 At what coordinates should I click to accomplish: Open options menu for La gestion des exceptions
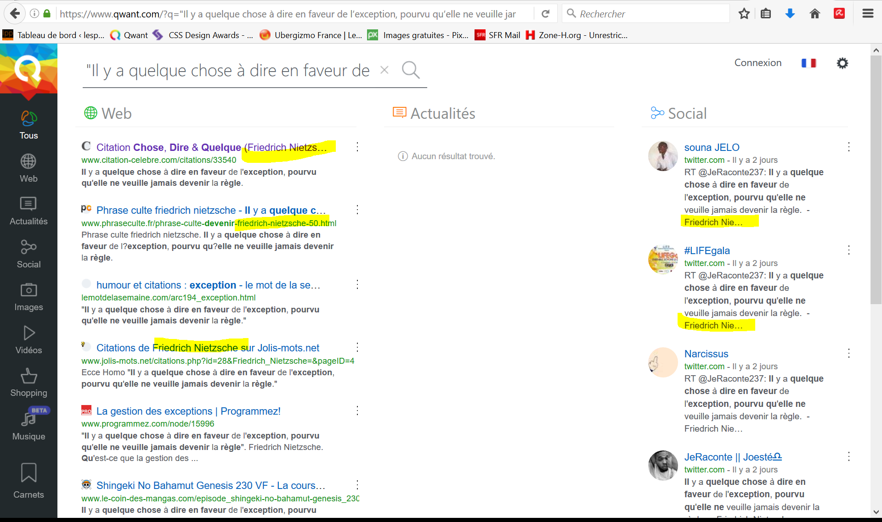357,411
